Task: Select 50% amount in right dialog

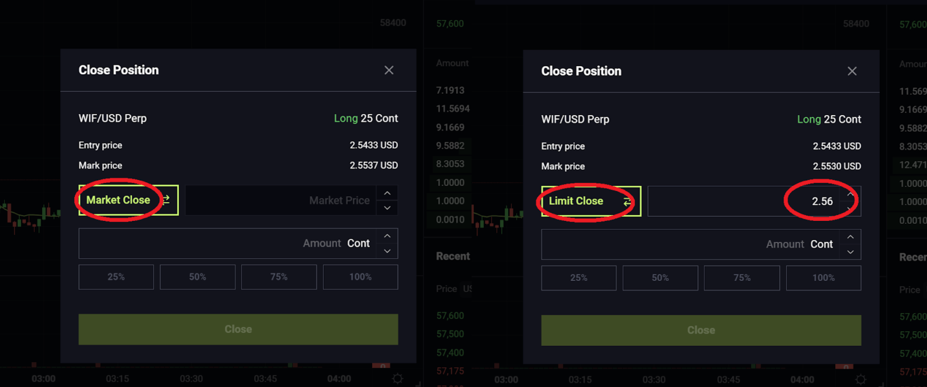Action: pos(660,278)
